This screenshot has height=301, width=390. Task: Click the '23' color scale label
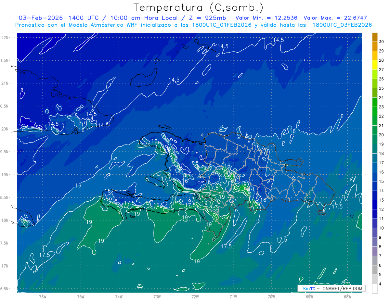click(382, 107)
